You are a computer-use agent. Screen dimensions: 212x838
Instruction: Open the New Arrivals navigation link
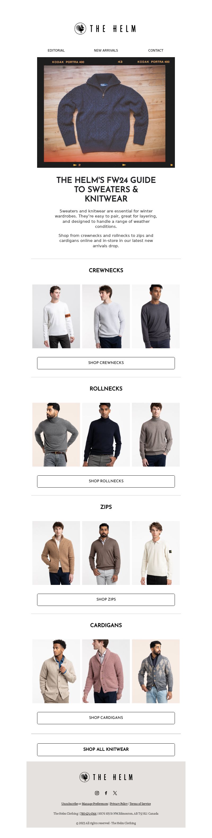[106, 51]
